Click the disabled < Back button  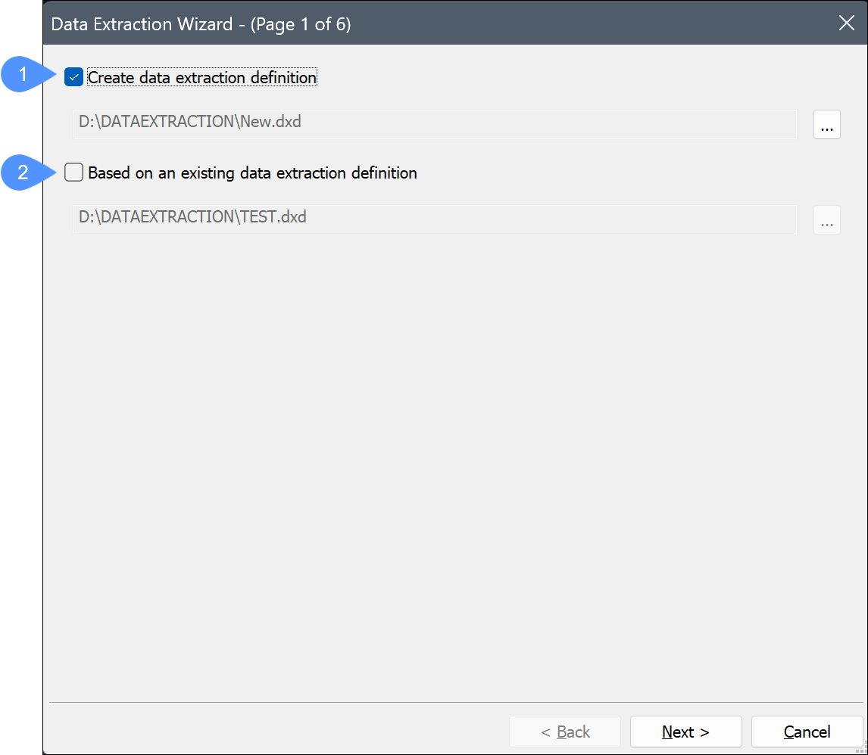(x=565, y=732)
